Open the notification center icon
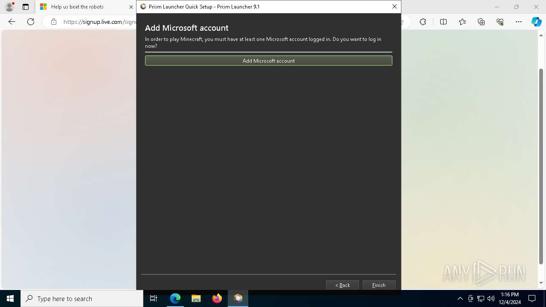 532,298
